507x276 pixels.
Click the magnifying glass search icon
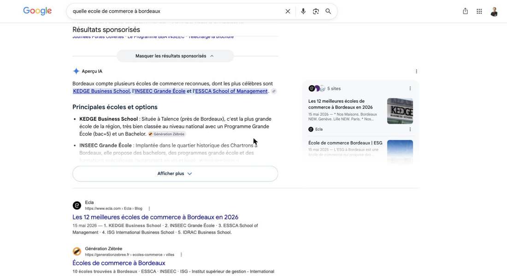328,12
